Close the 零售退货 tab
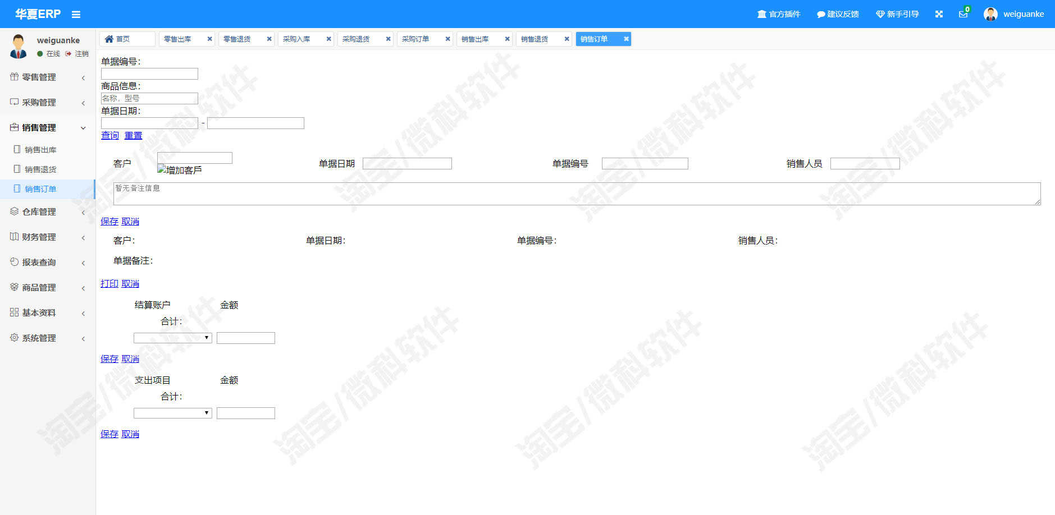Screen dimensions: 1055x515 point(269,39)
